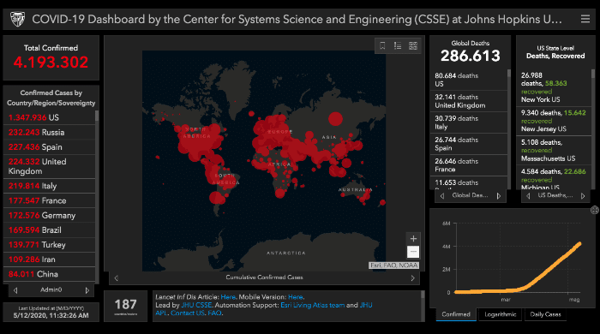Click the 32.141 deaths United Kingdom entry
The image size is (600, 334).
point(469,101)
